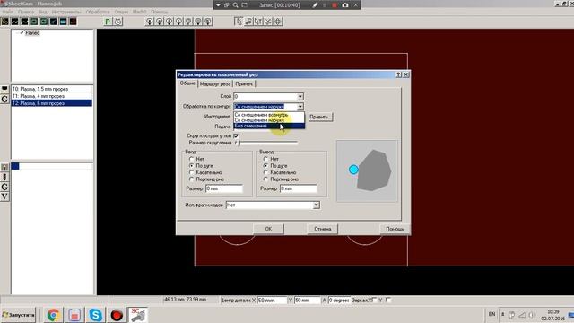
Task: Click the magnifier icon in the recording bar
Action: (x=235, y=5)
